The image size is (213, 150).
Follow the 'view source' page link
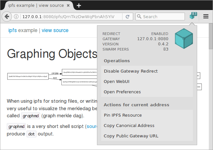[x=55, y=30]
